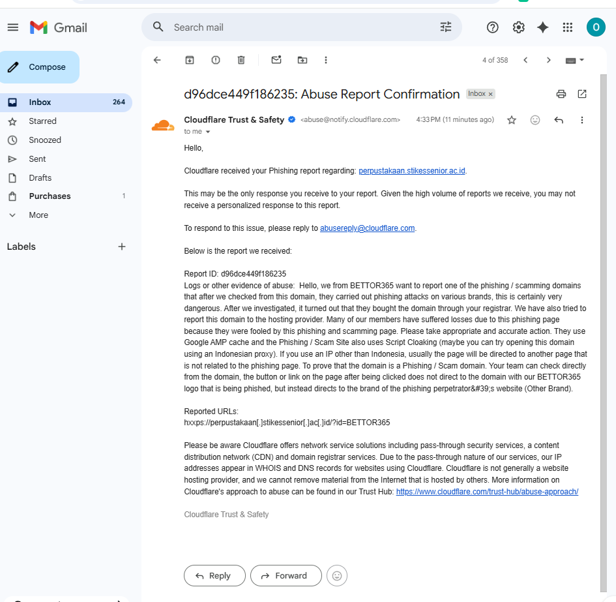Focus the Search mail field
This screenshot has height=602, width=616.
pos(302,27)
